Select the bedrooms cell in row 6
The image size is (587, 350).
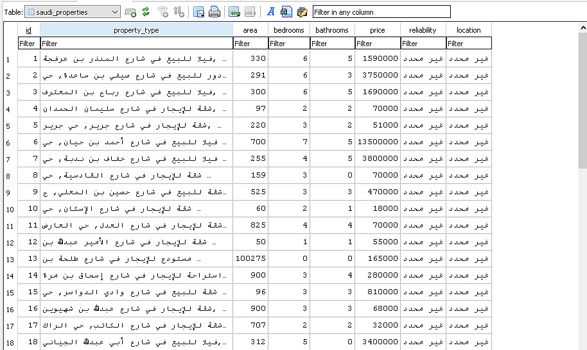click(x=288, y=142)
